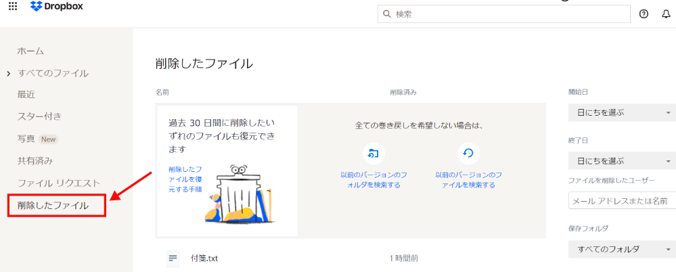Expand the すべてのファイル tree chevron

9,73
